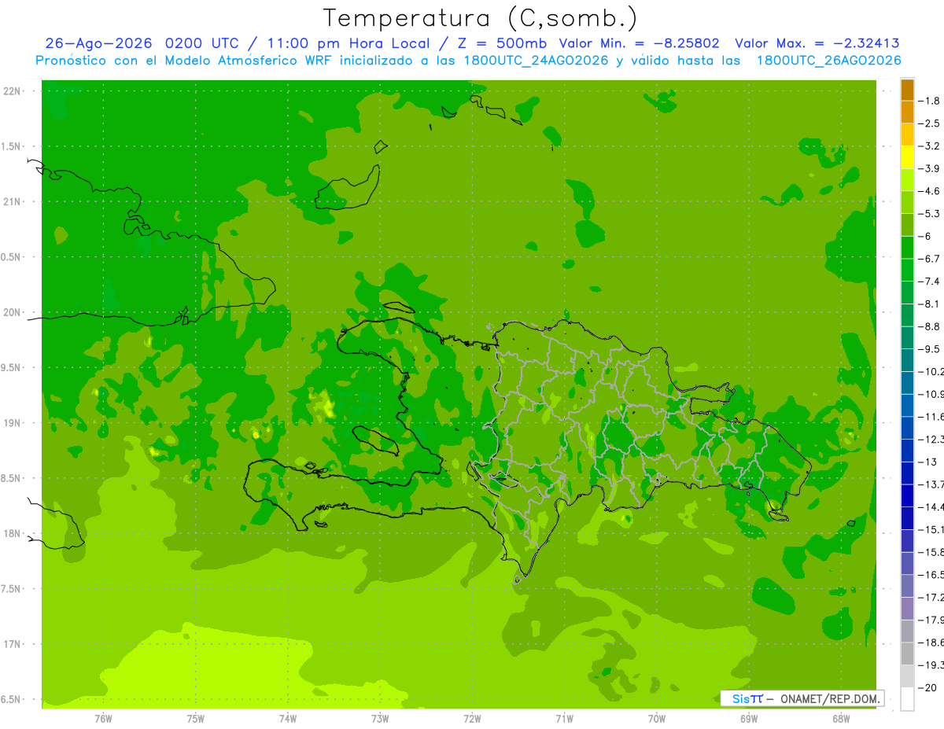Screen dimensions: 944x729
Task: Click the "8.5N" latitude label
Action: [x=12, y=478]
